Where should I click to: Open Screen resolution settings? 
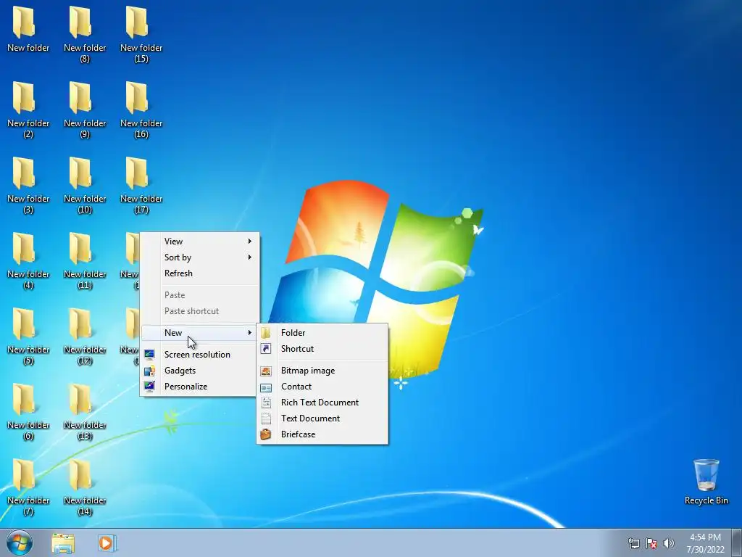click(200, 354)
